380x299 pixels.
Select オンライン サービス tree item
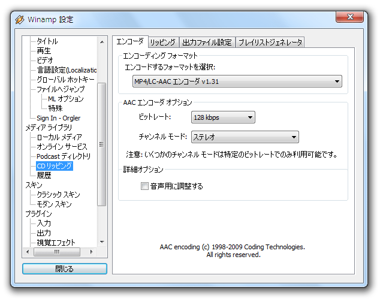point(62,147)
